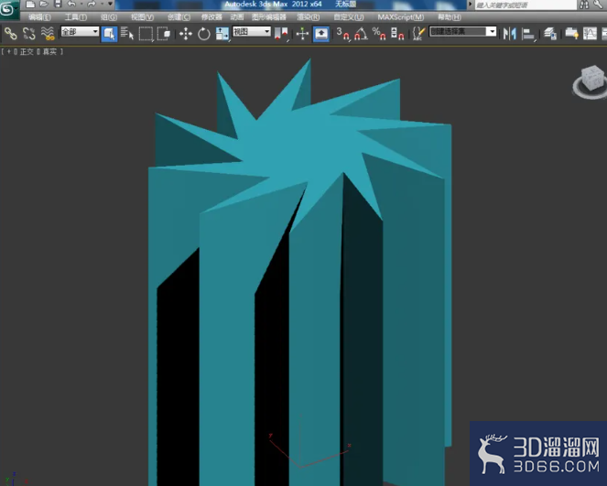607x486 pixels.
Task: Open the 组(G) menu
Action: [x=109, y=17]
